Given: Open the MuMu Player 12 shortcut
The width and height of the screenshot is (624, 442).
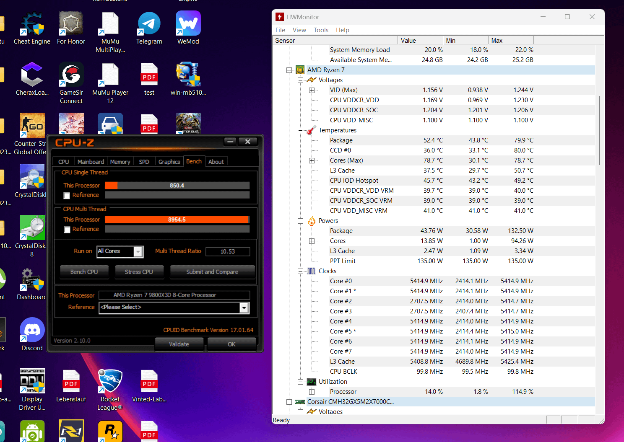Looking at the screenshot, I should [x=110, y=84].
